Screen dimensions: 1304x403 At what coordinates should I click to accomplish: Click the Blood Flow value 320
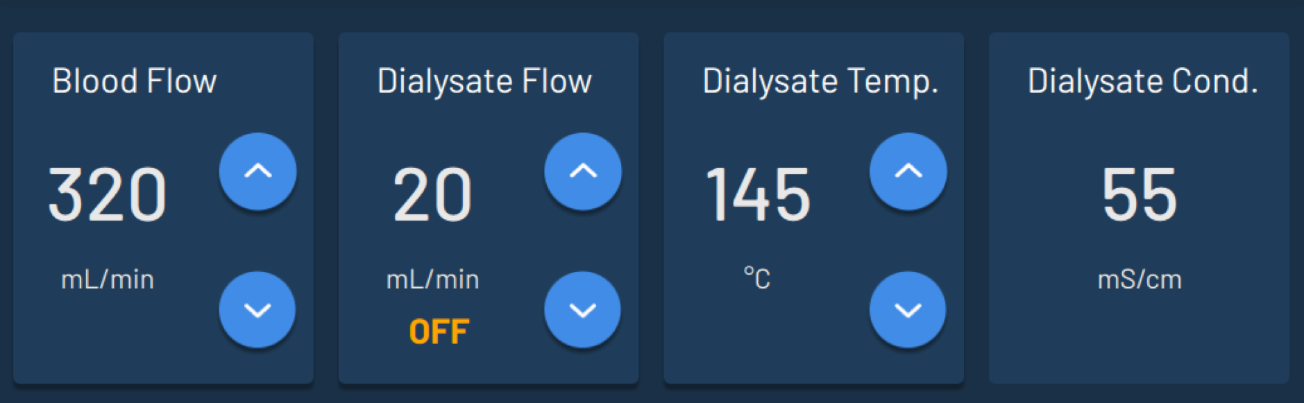108,195
